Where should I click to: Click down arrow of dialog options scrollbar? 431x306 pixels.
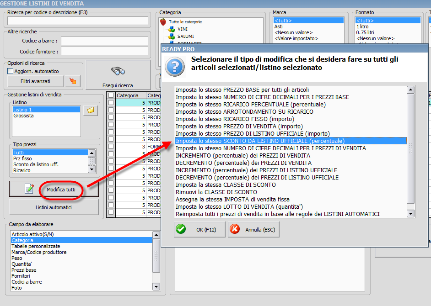pyautogui.click(x=410, y=213)
